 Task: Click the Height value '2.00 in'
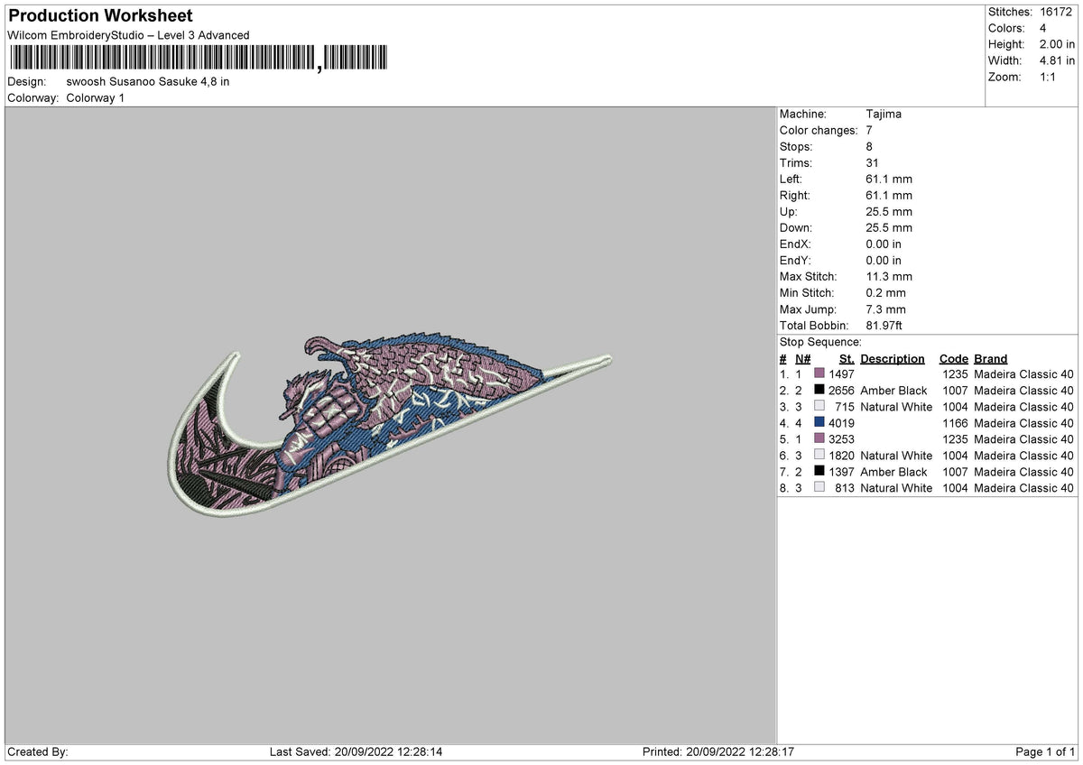(1057, 44)
